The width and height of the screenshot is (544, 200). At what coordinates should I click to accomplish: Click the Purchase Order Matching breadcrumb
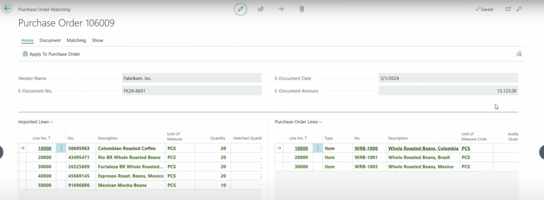click(44, 10)
